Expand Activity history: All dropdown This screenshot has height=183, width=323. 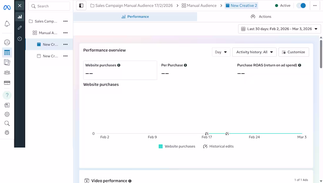254,52
